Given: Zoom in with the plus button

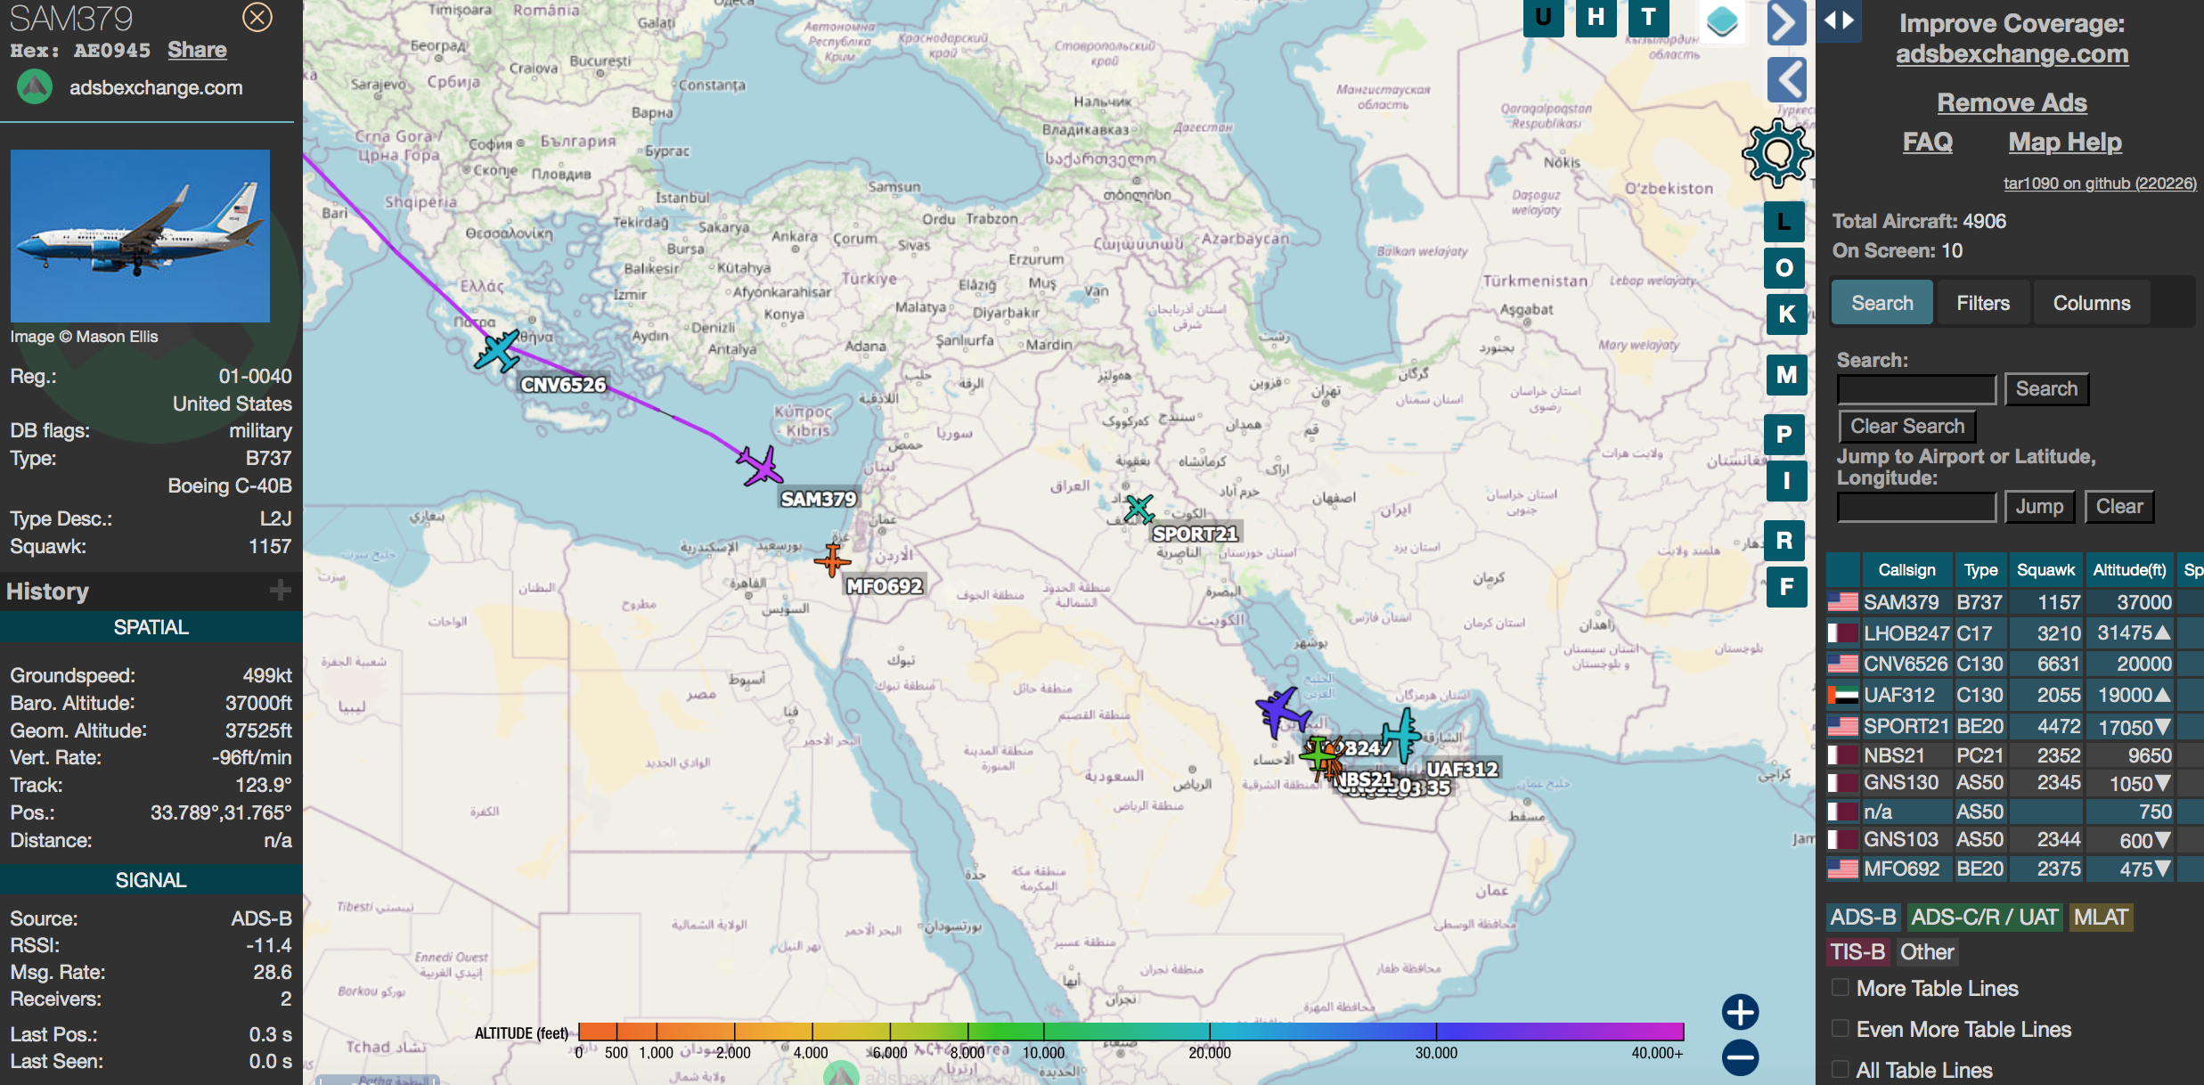Looking at the screenshot, I should point(1740,1012).
